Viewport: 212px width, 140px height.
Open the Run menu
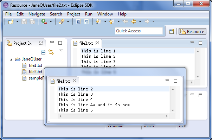coord(89,14)
